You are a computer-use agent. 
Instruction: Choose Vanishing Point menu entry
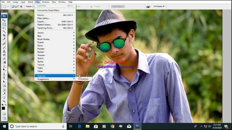coord(55,28)
